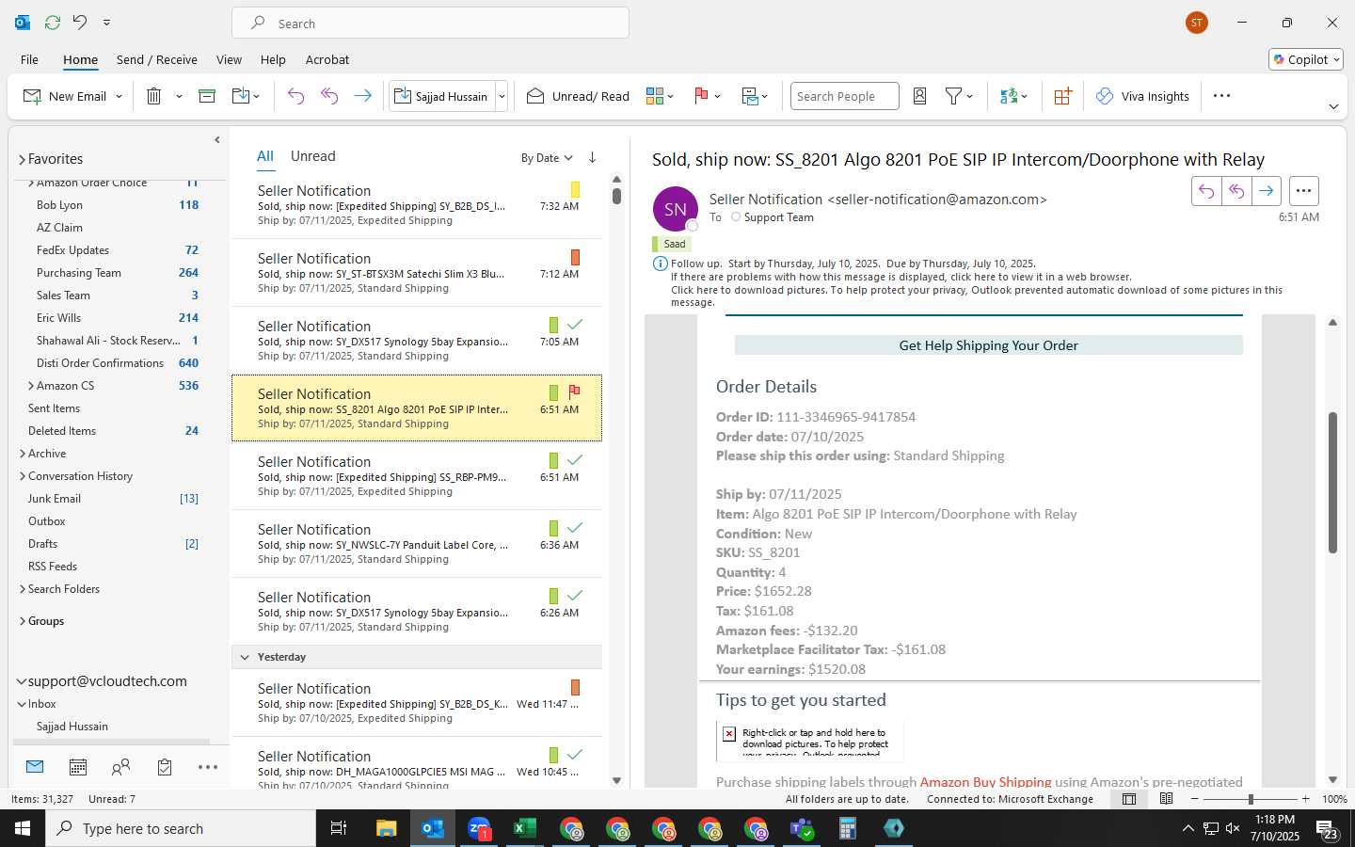Open the Acrobat tab
1355x847 pixels.
(327, 59)
